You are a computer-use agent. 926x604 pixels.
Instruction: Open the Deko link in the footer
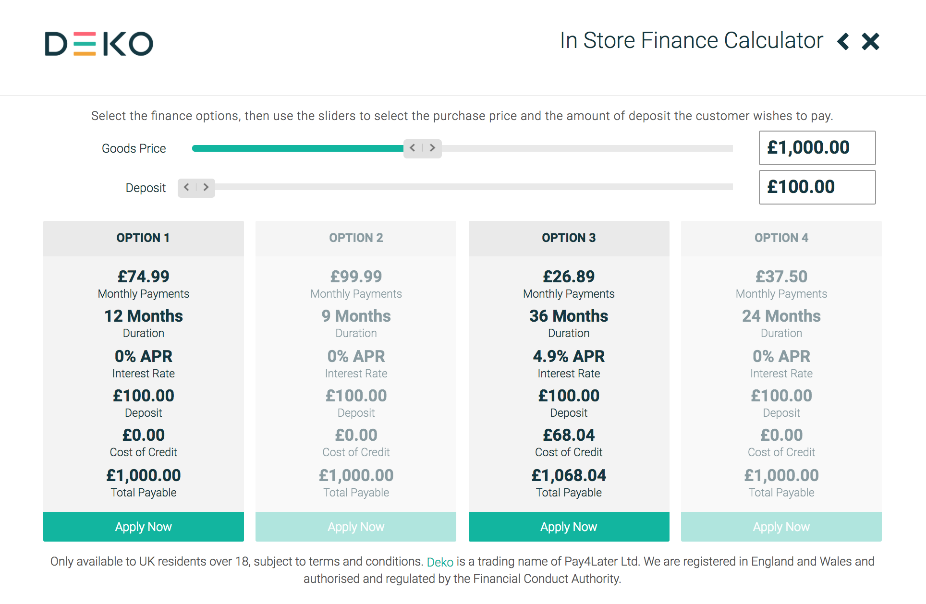(440, 562)
